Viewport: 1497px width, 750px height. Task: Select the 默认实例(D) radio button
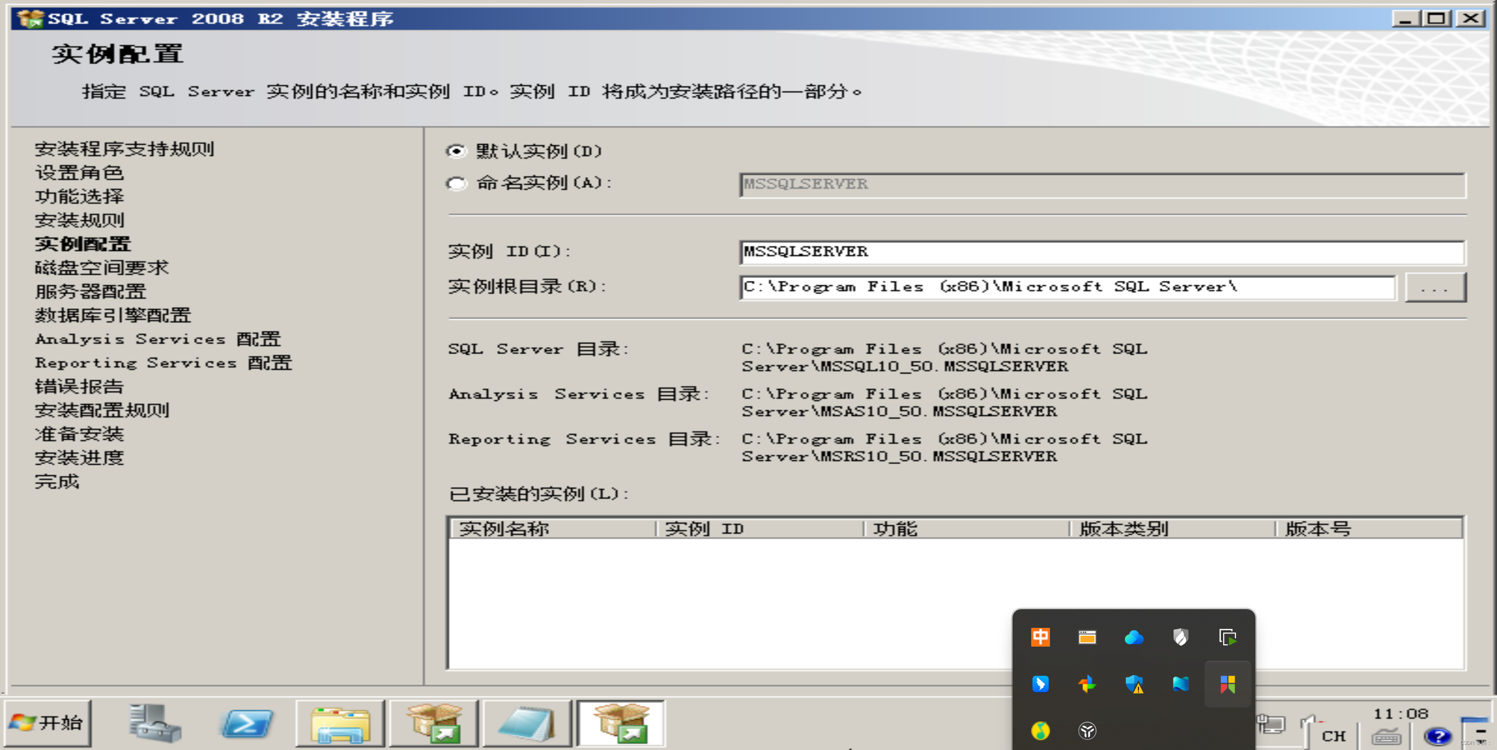click(457, 151)
